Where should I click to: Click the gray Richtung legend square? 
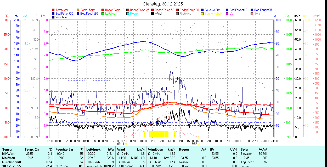[x=178, y=14]
